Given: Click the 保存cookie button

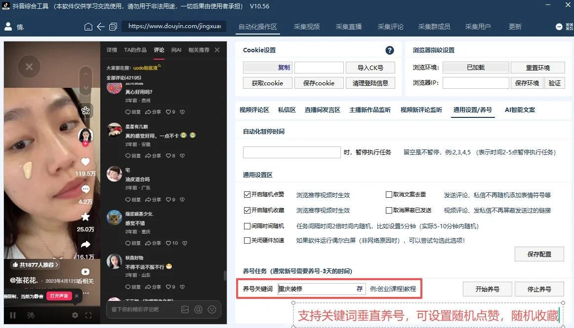Looking at the screenshot, I should click(x=319, y=83).
